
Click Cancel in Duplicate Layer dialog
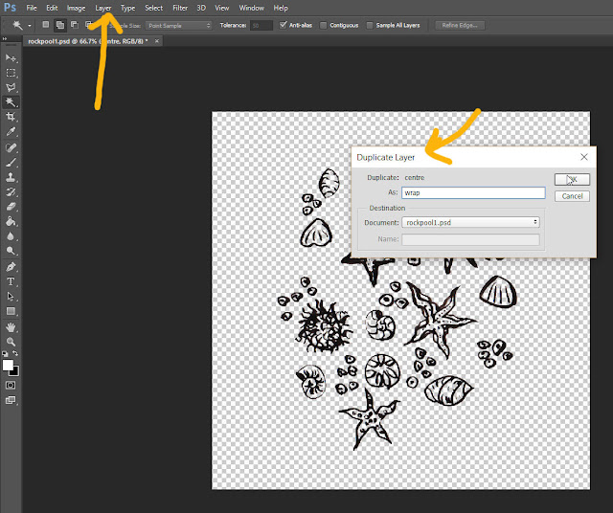(572, 196)
